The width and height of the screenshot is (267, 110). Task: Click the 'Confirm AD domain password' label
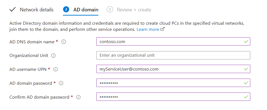(39, 97)
